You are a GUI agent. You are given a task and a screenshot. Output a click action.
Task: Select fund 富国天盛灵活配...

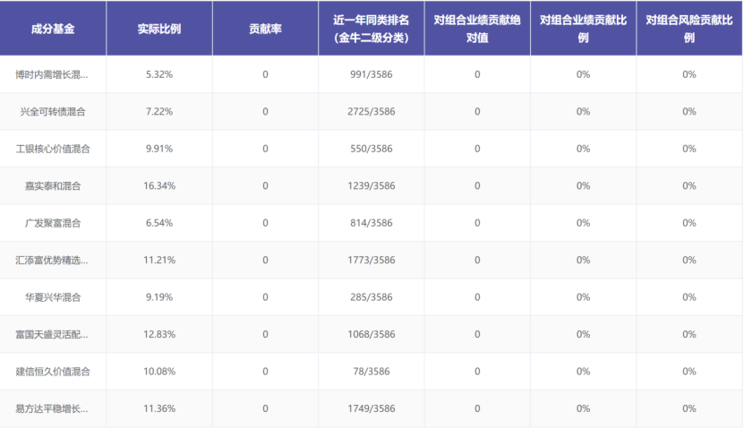click(x=52, y=335)
